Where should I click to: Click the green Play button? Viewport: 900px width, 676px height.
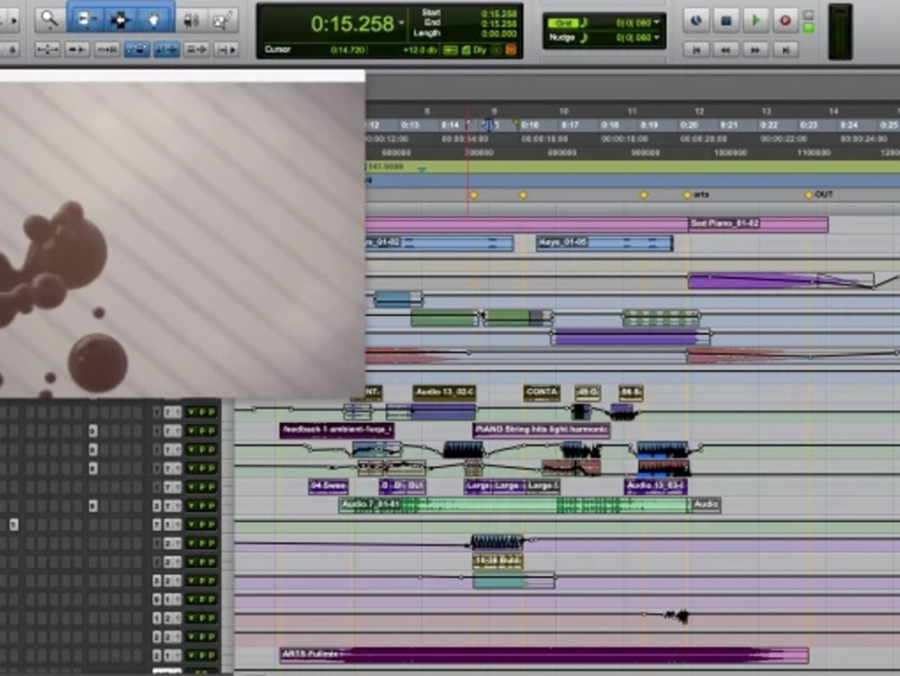click(x=756, y=21)
